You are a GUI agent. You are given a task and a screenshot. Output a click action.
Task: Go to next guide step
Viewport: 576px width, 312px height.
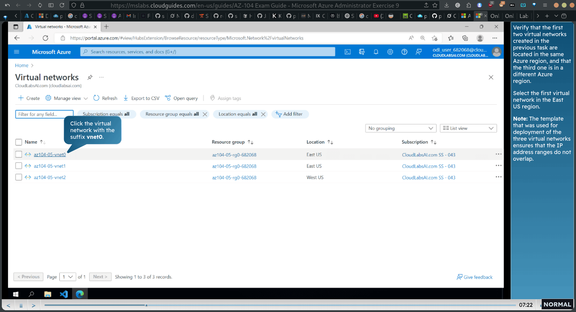(34, 305)
